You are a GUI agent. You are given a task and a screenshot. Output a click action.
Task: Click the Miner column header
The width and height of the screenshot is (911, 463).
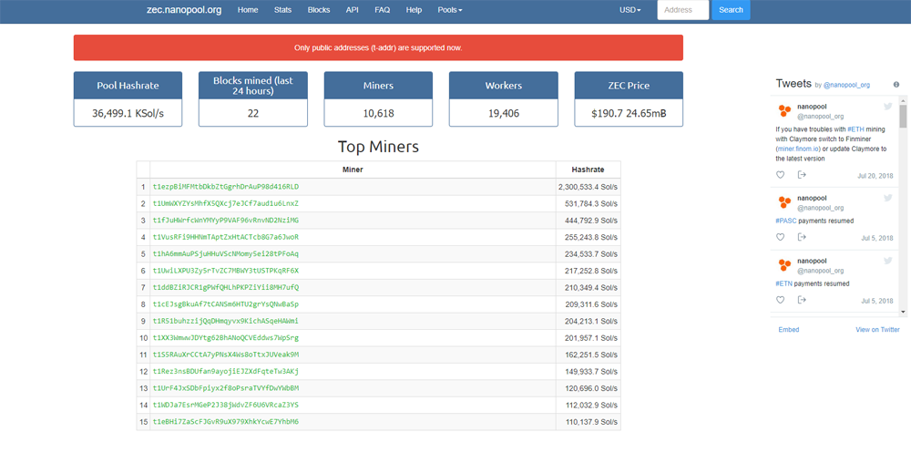click(353, 170)
